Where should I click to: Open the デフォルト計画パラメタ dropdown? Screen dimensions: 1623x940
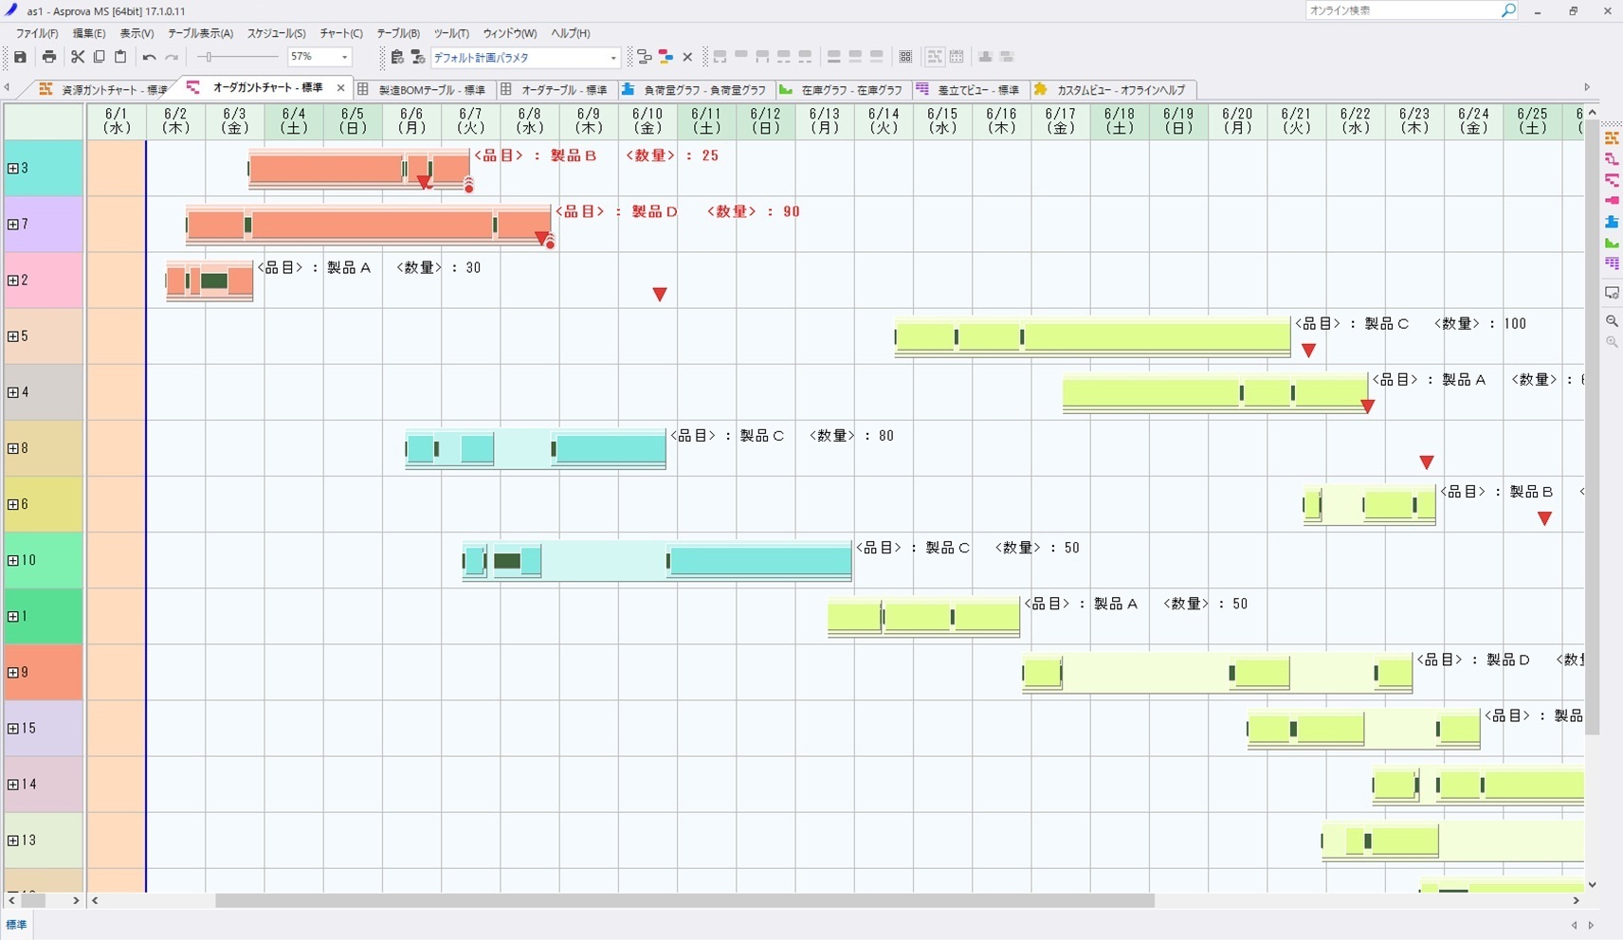[x=612, y=58]
